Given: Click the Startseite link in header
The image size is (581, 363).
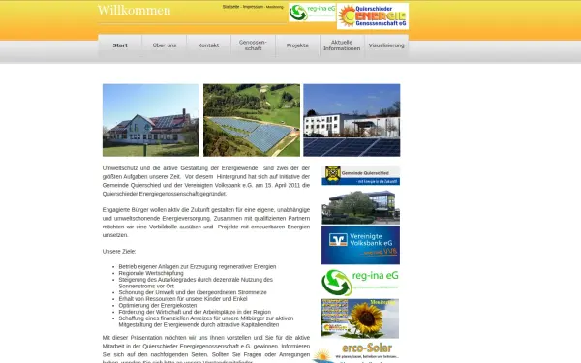Looking at the screenshot, I should coord(230,7).
